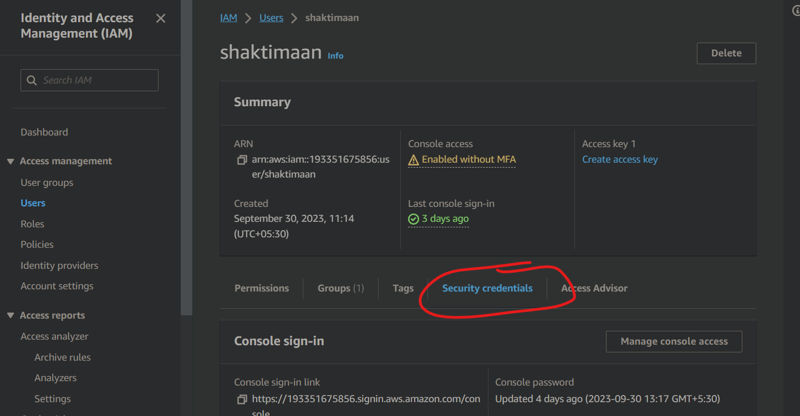Close the IAM navigation panel
Image resolution: width=800 pixels, height=416 pixels.
[161, 18]
